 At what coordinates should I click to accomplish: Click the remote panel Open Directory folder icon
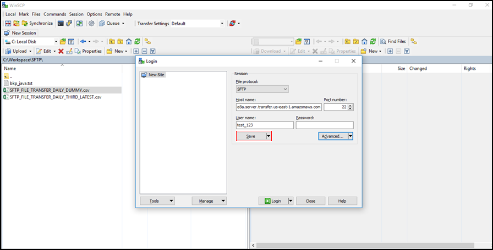tap(298, 41)
